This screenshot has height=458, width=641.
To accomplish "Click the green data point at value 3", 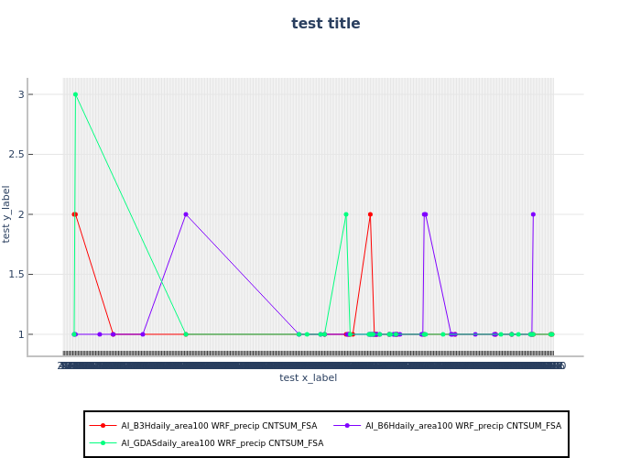I will [x=75, y=94].
